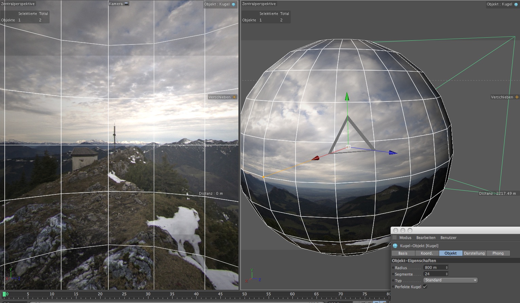Click the green Y-axis arrow of the gizmo
Image resolution: width=520 pixels, height=303 pixels.
(347, 96)
